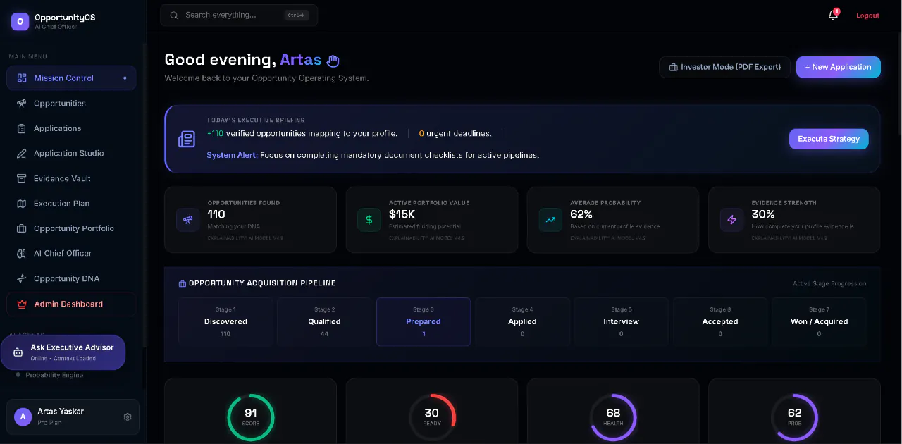Click the green 91 Score gauge

click(x=250, y=417)
